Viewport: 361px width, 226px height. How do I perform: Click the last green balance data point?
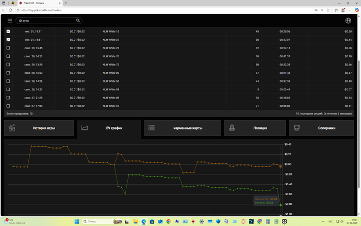coord(281,205)
